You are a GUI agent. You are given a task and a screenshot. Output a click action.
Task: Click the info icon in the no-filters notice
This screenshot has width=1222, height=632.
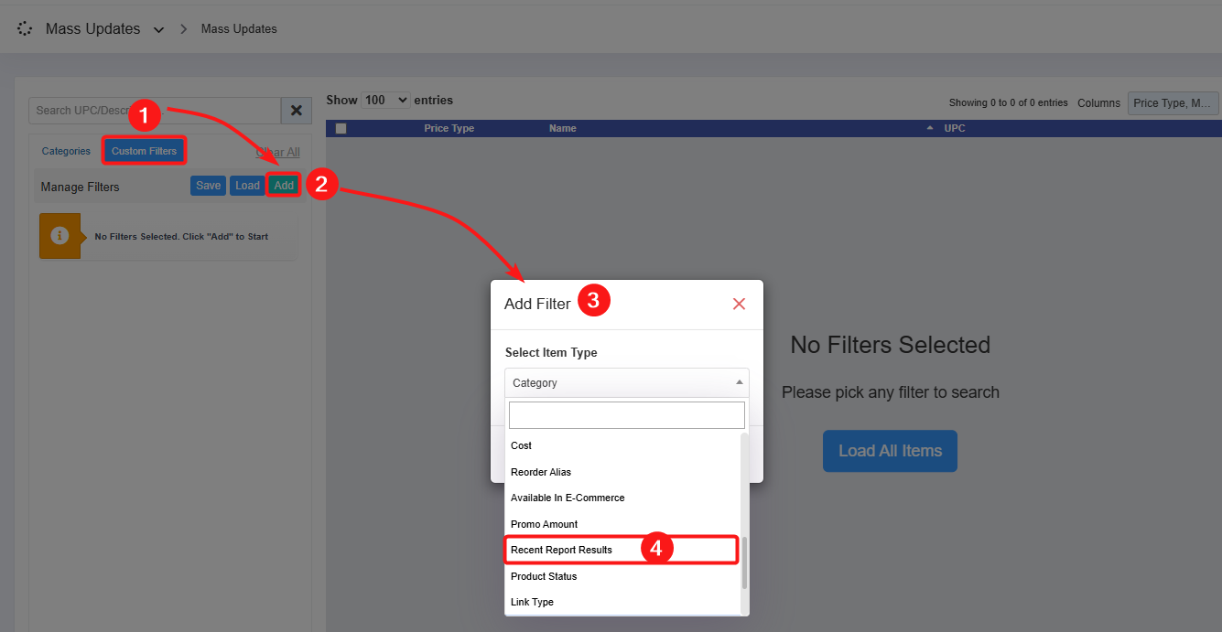pyautogui.click(x=60, y=236)
